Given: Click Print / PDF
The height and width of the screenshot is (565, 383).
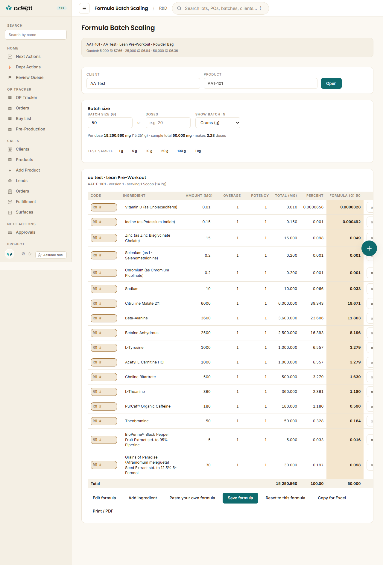Looking at the screenshot, I should pyautogui.click(x=103, y=511).
